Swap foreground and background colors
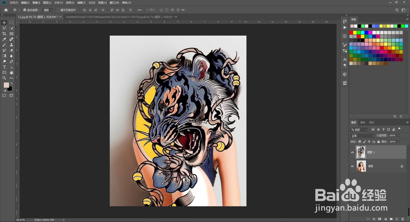 click(x=12, y=83)
